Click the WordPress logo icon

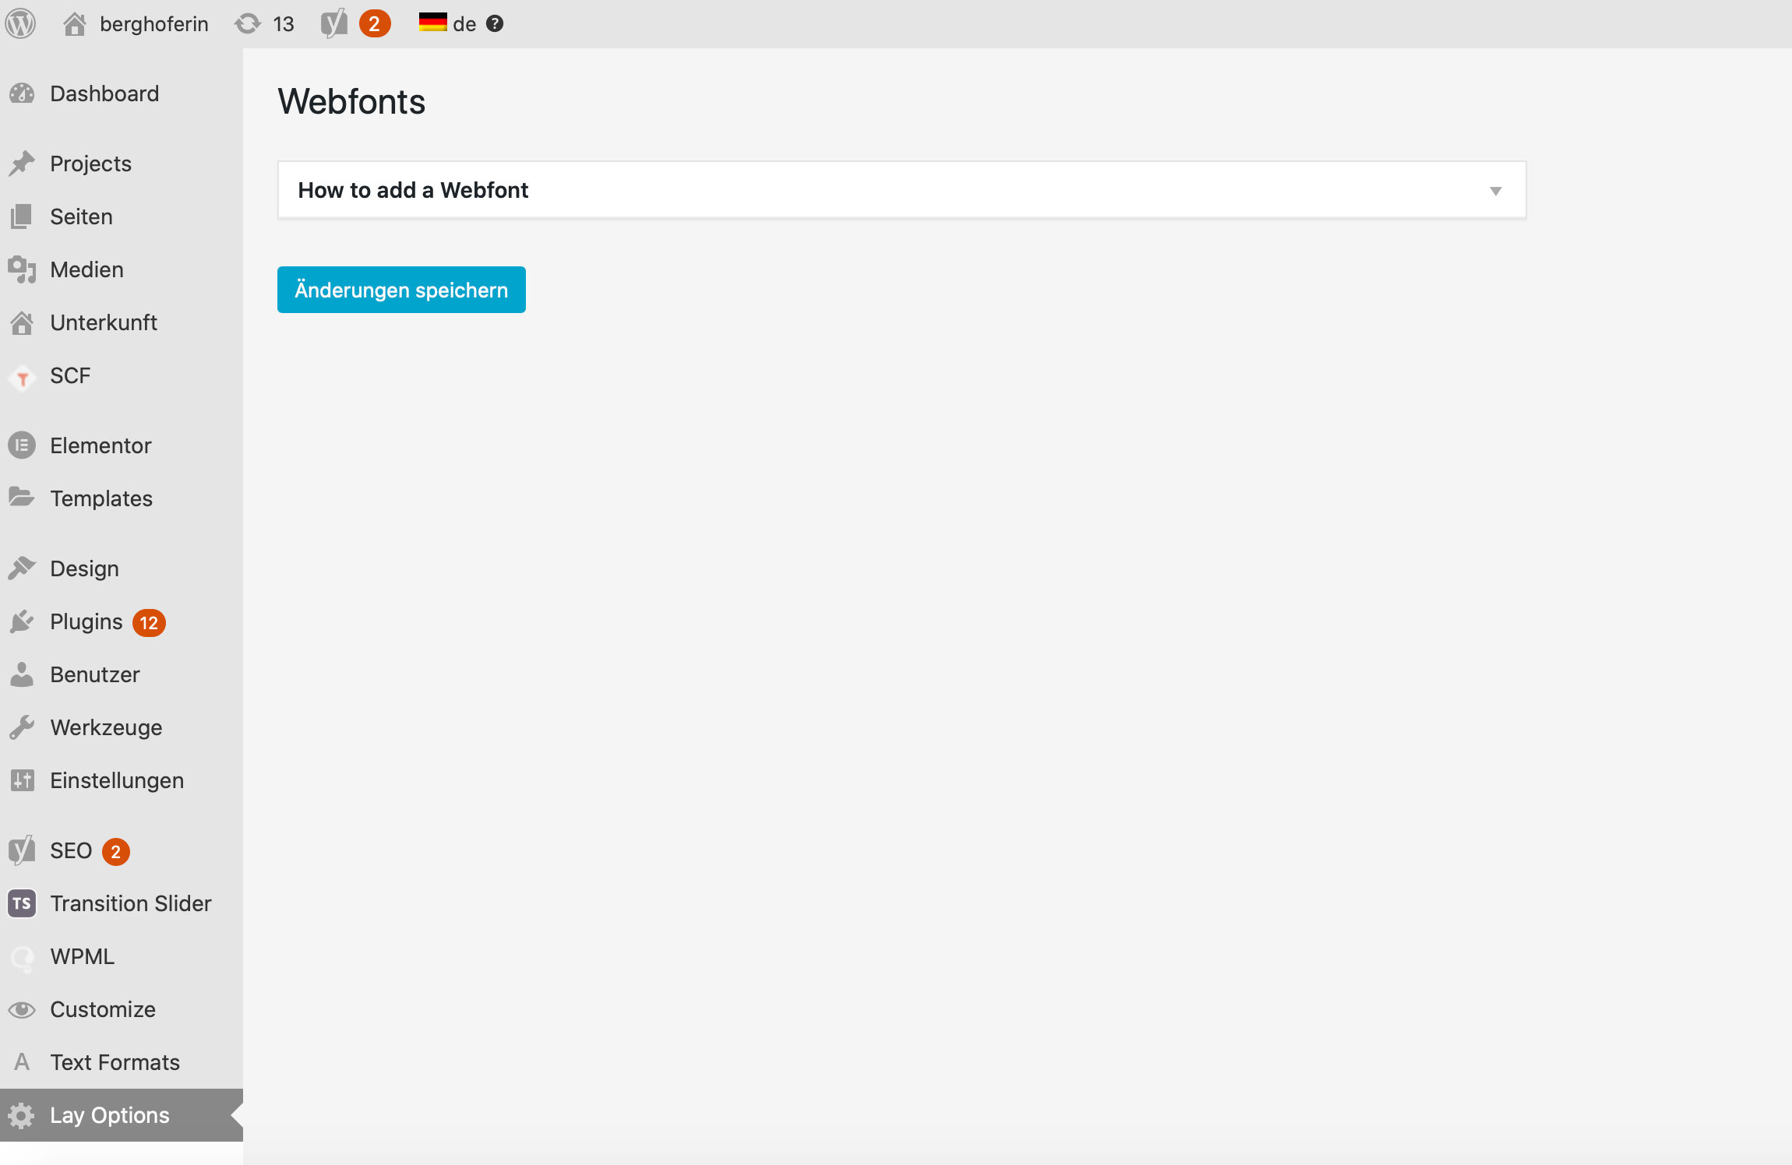(20, 23)
